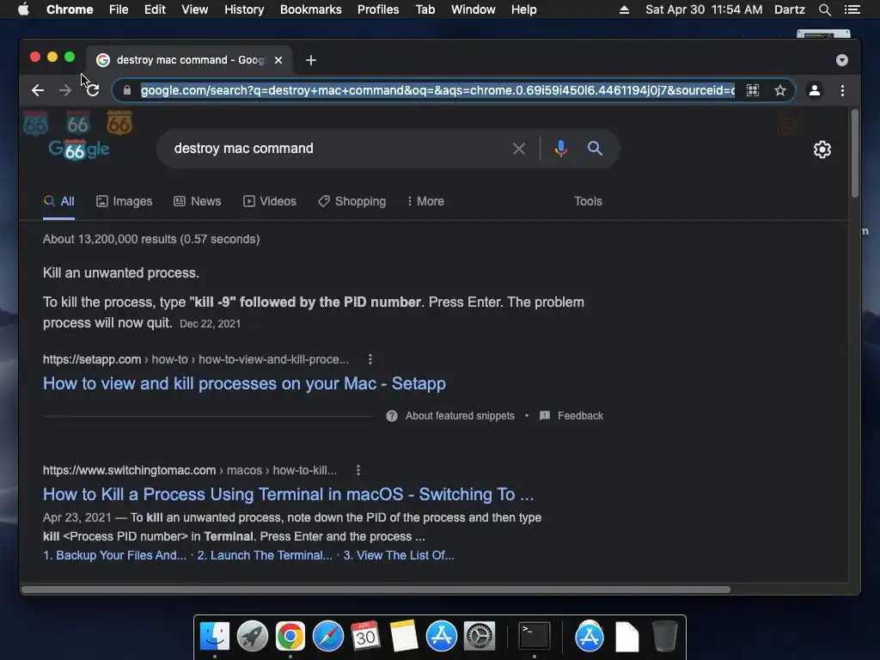This screenshot has height=660, width=880.
Task: Open a new tab with plus button
Action: tap(311, 60)
